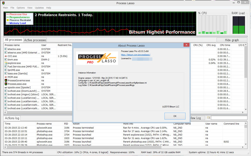Click the View Log button
The width and height of the screenshot is (251, 156).
click(x=197, y=118)
